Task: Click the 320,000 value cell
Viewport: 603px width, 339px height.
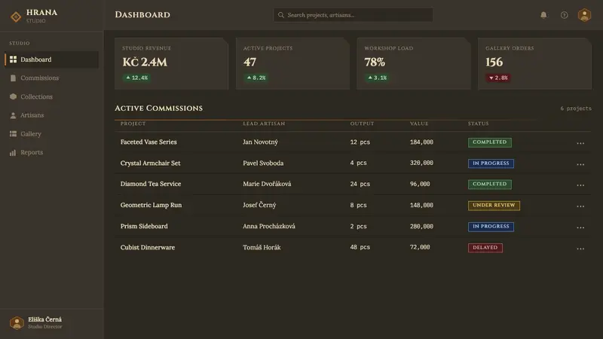Action: tap(421, 163)
